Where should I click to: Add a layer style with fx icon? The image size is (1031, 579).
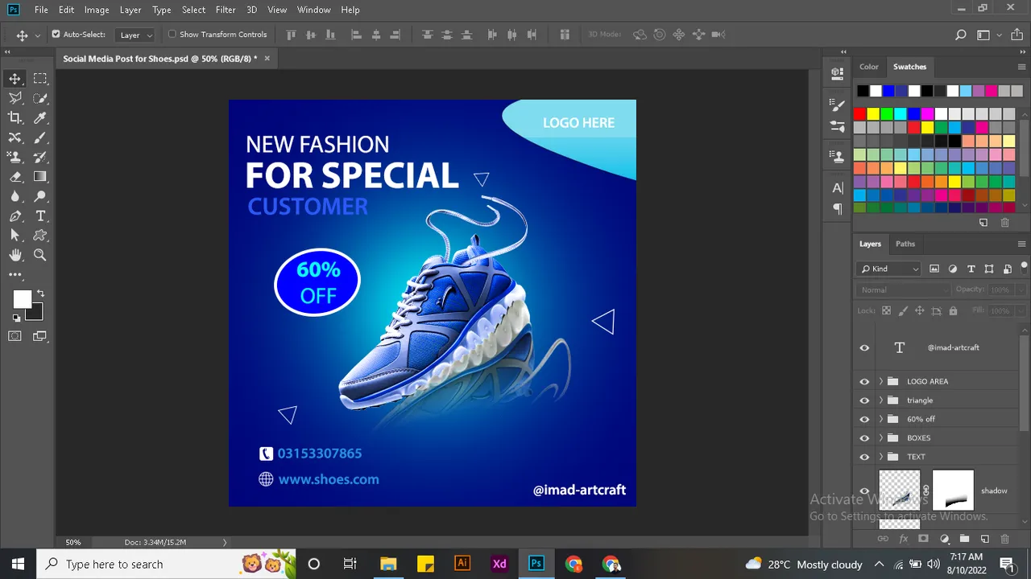pyautogui.click(x=904, y=539)
